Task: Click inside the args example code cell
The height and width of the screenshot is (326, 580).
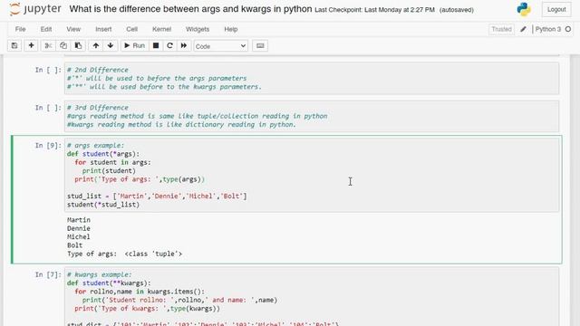Action: pos(312,175)
